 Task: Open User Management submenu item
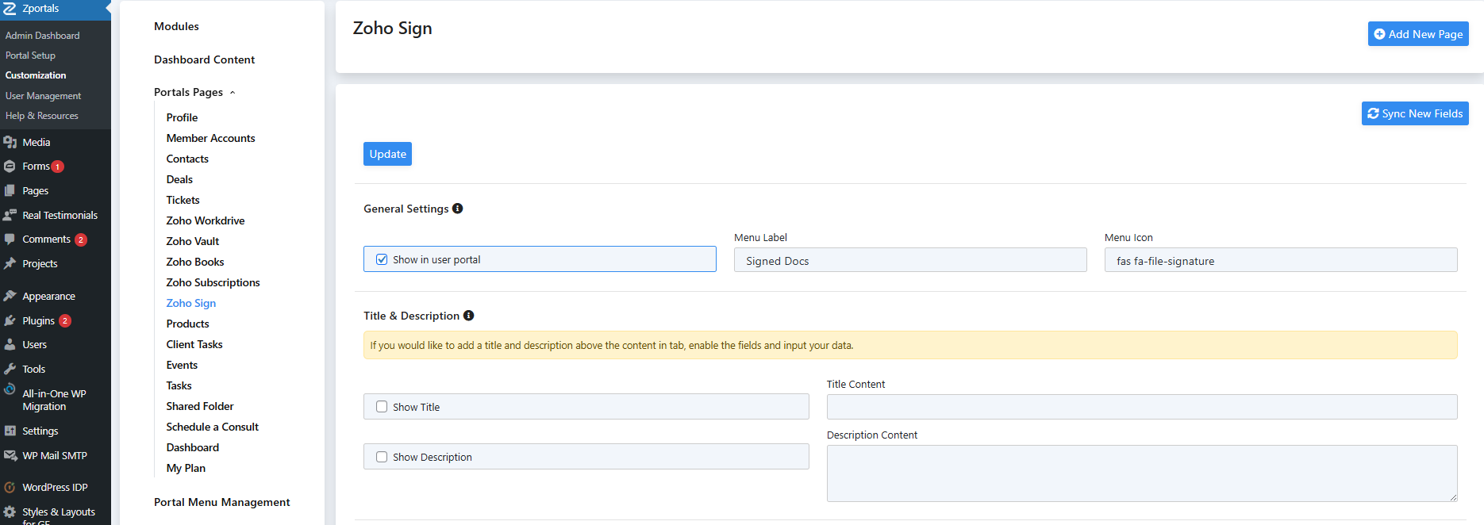tap(43, 96)
